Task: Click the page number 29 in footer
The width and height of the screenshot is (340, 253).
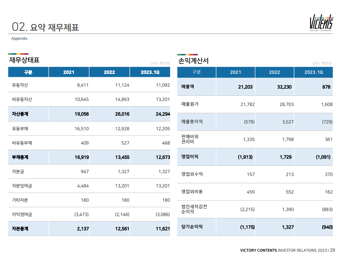Action: point(332,250)
